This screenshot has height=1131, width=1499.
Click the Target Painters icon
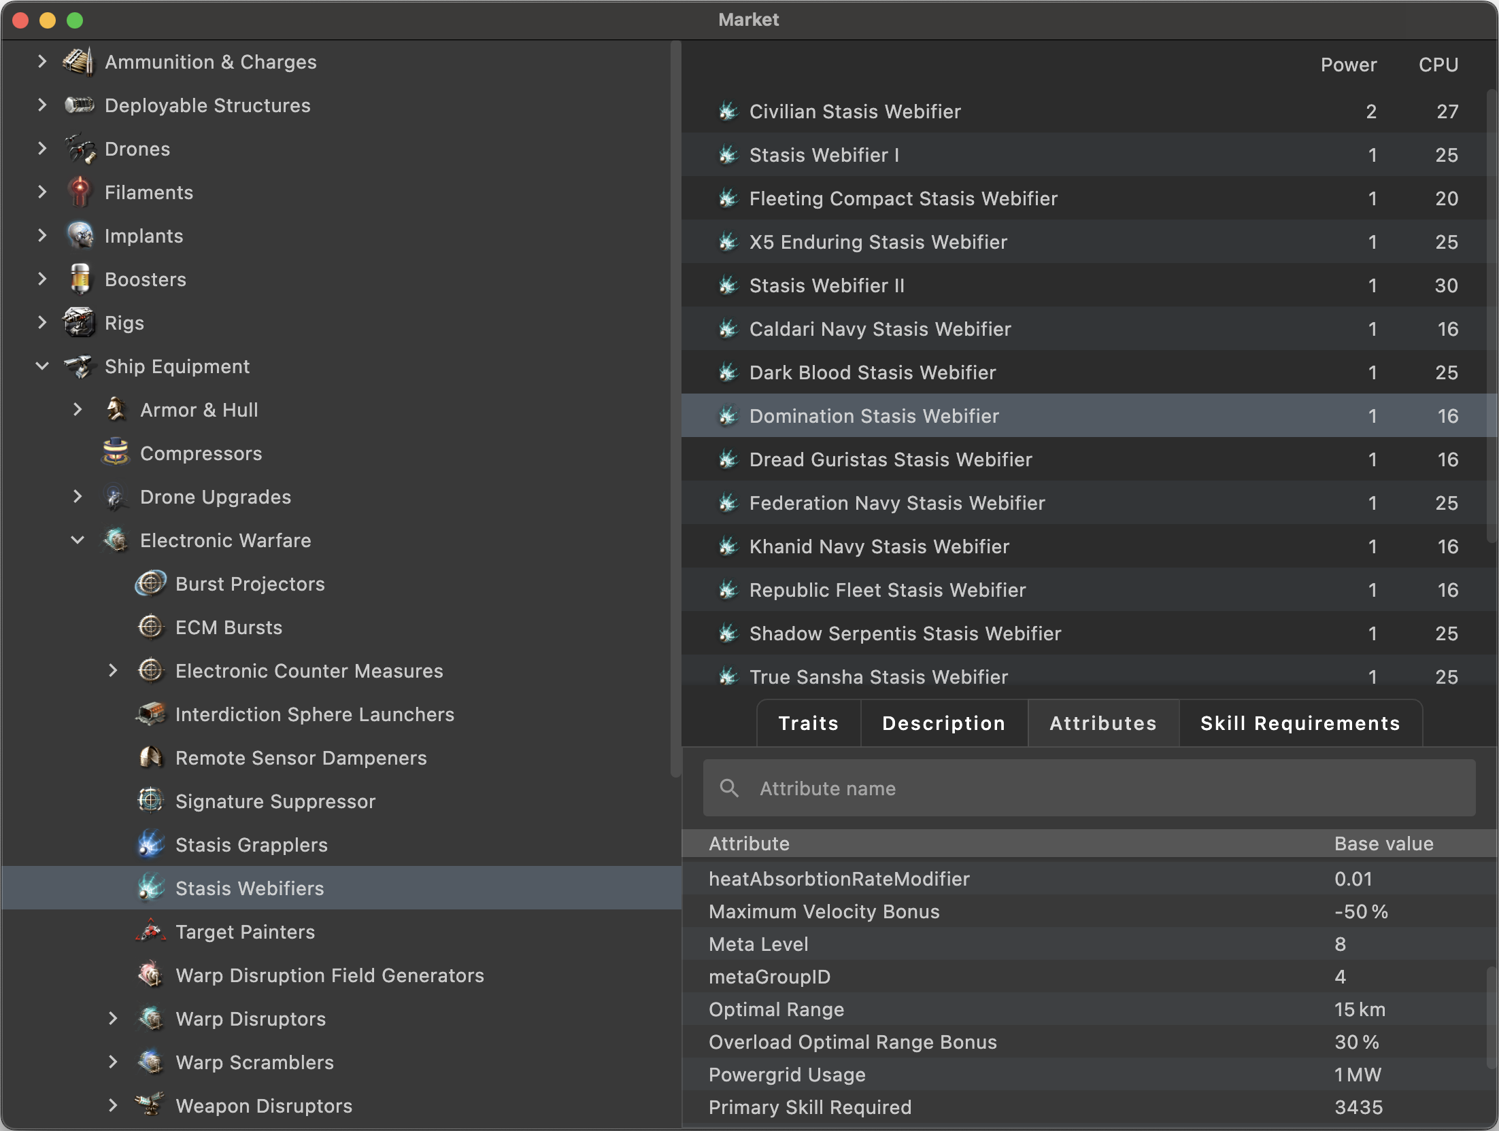click(x=151, y=932)
